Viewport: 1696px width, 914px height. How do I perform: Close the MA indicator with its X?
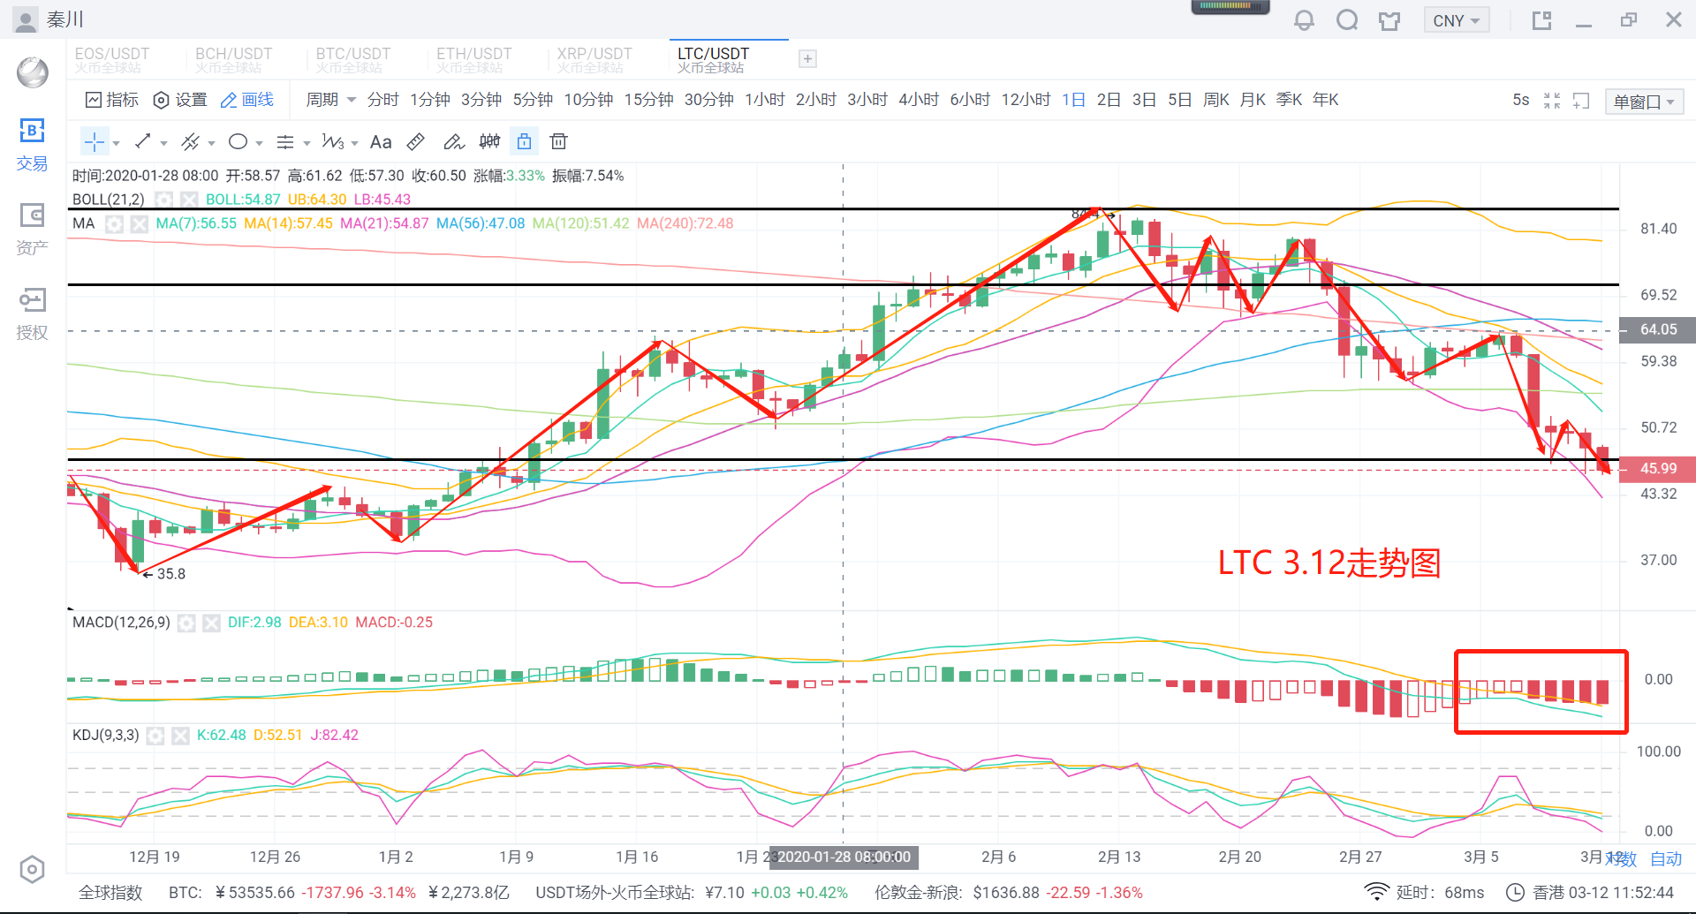139,223
